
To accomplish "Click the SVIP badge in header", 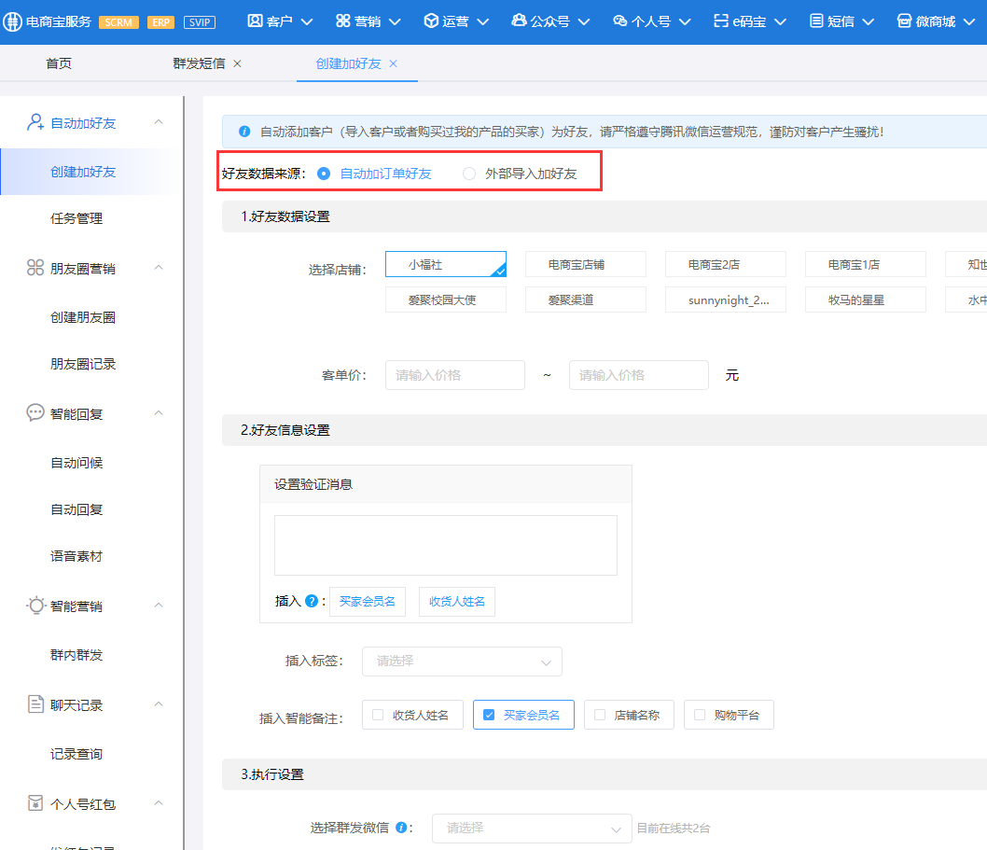I will point(200,22).
